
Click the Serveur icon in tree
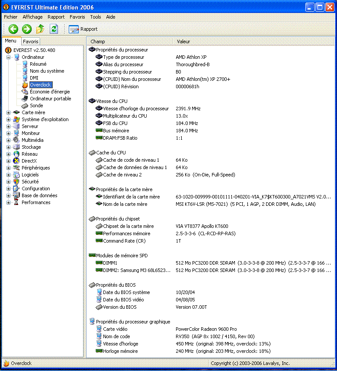click(16, 126)
